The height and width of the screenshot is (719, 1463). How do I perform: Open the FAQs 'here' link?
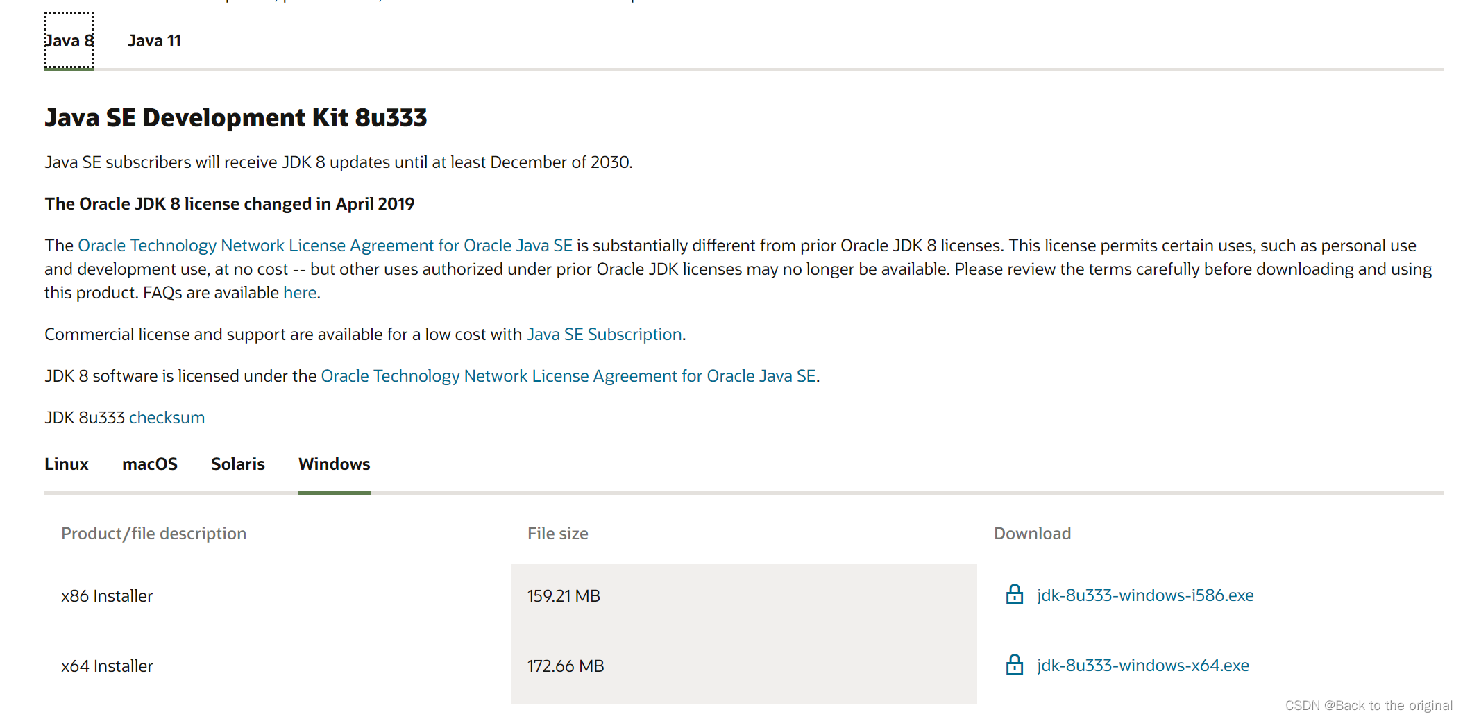point(300,293)
